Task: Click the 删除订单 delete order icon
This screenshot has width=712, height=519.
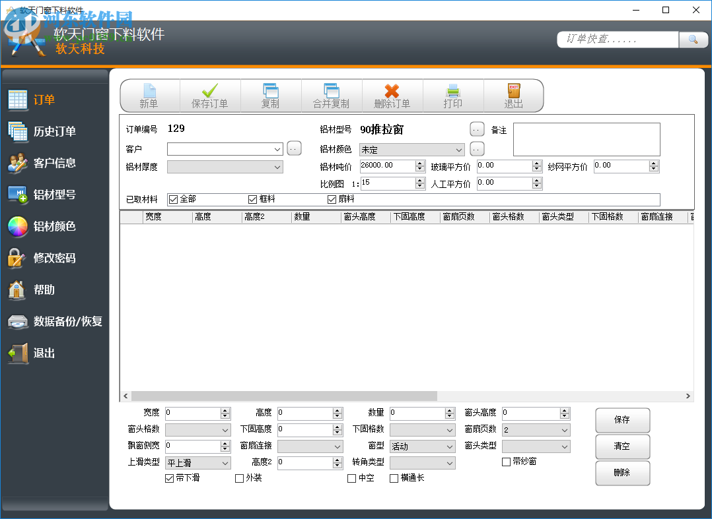Action: point(392,91)
